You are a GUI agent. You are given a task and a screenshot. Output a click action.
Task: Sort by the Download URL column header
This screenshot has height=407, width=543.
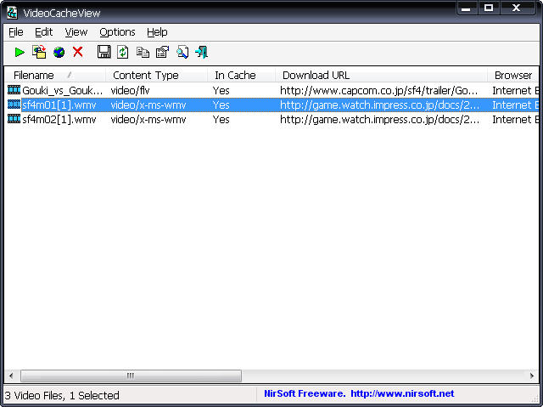tap(381, 75)
